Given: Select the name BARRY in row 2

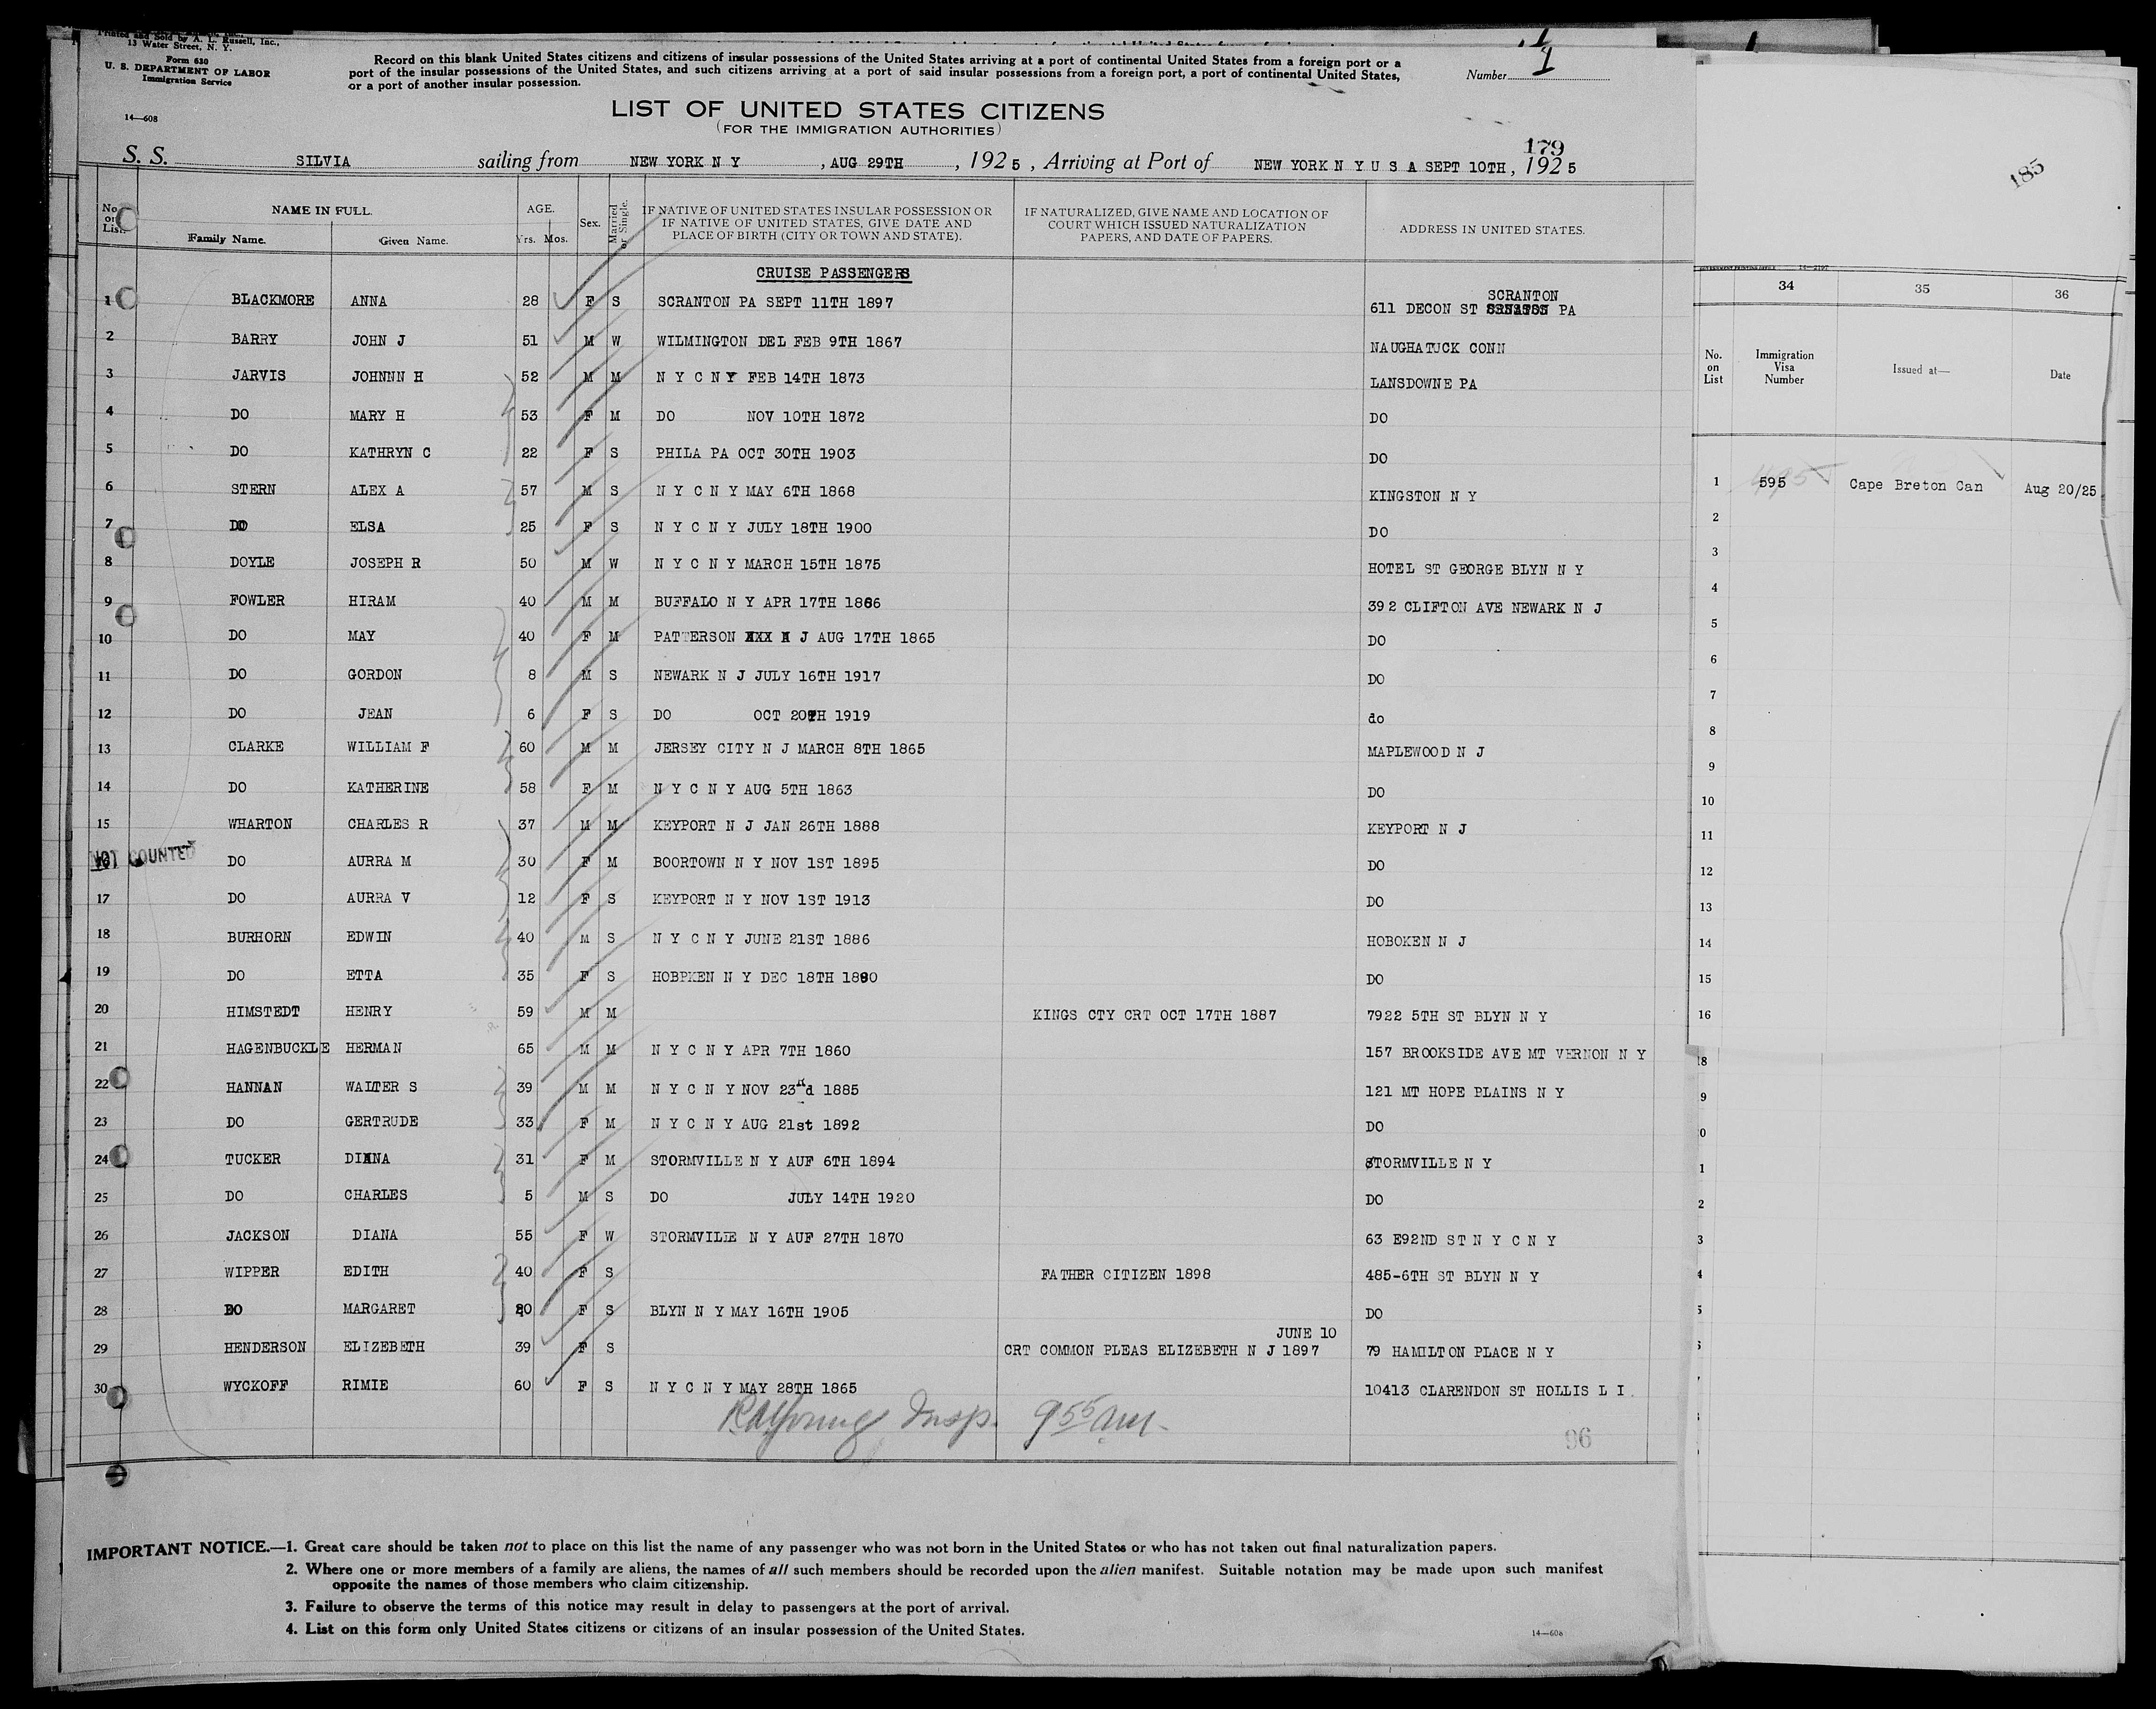Looking at the screenshot, I should click(x=256, y=340).
